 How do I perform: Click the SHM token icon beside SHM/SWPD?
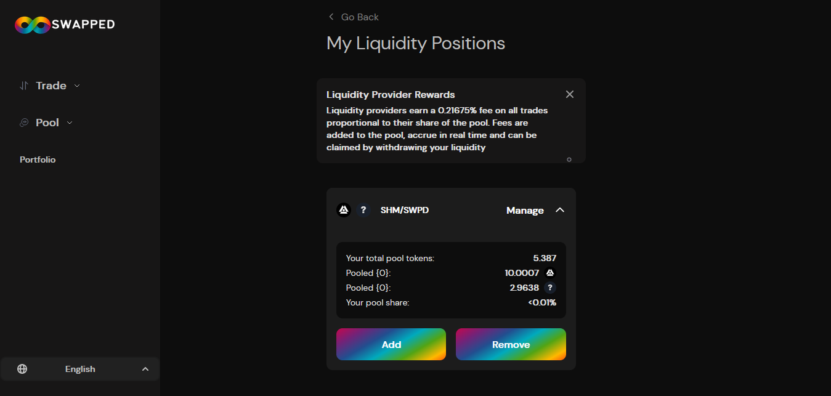pos(344,210)
